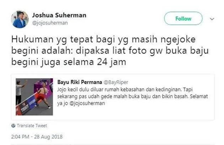Click the main tweet text starting 'Hukuman'
The width and height of the screenshot is (224, 145).
(x=110, y=50)
